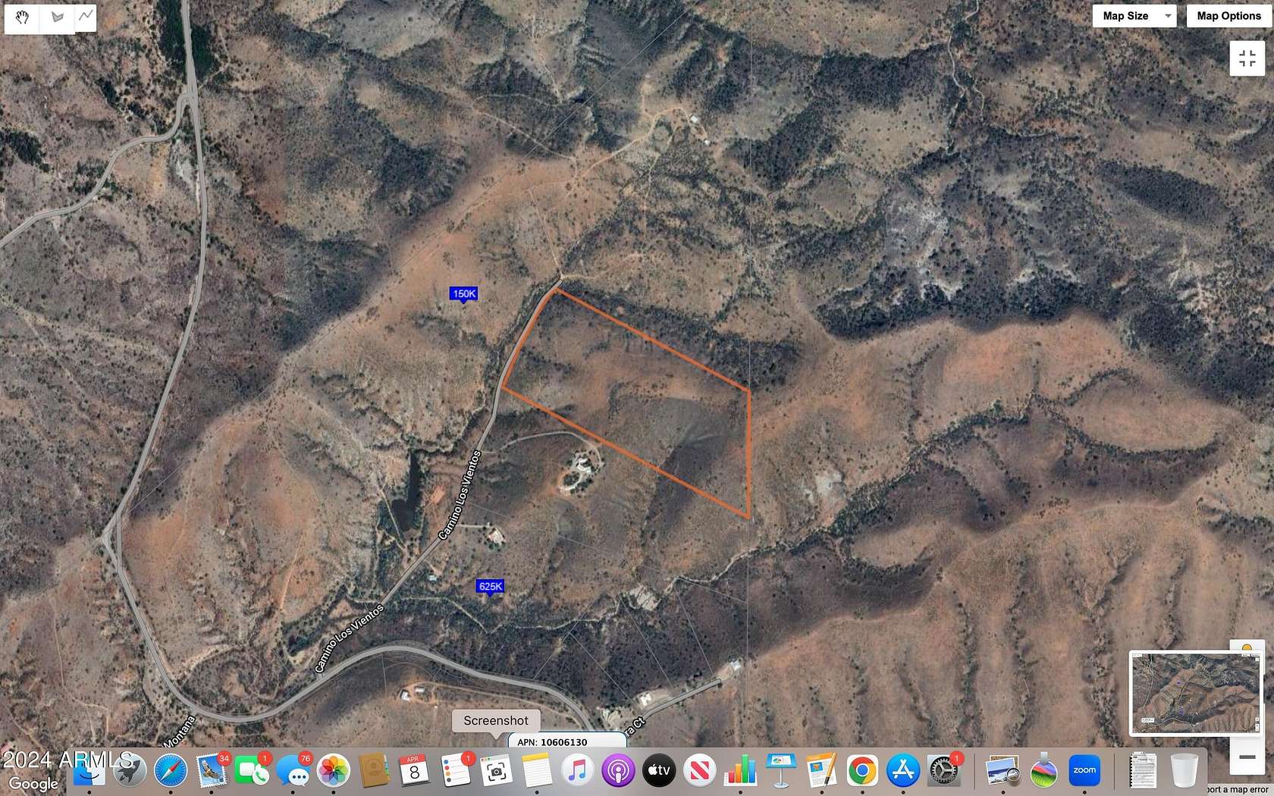Open Google Chrome from the Dock
Viewport: 1274px width, 796px height.
(x=862, y=771)
